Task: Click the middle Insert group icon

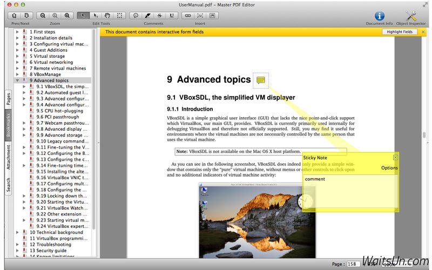Action: pos(200,16)
